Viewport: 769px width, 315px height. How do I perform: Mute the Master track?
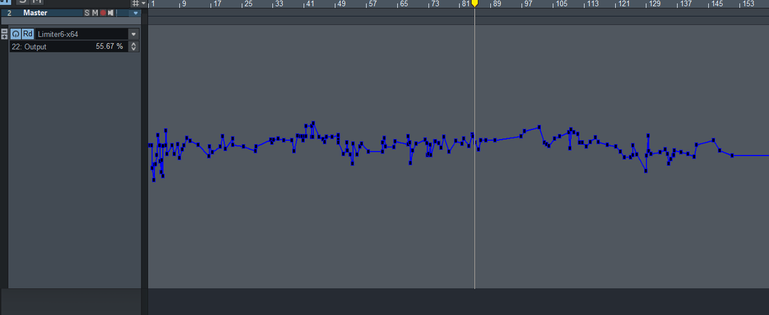95,13
